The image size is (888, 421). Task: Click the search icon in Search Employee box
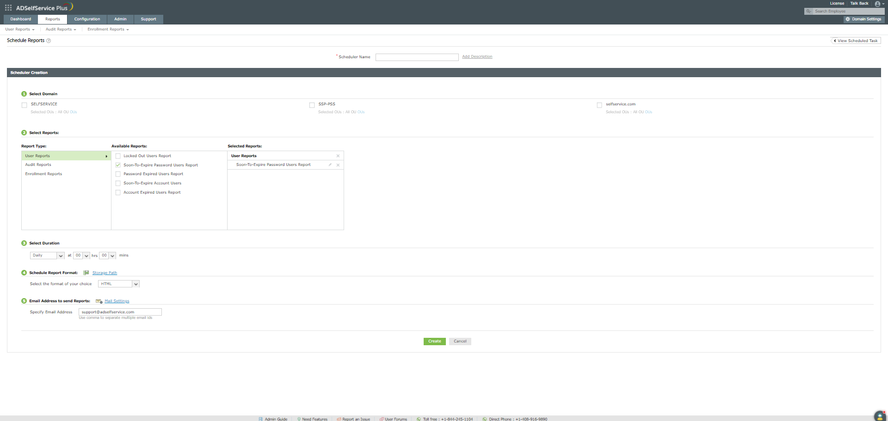[808, 11]
